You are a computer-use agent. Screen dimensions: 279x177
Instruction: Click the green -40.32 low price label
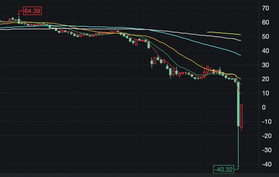pos(224,169)
